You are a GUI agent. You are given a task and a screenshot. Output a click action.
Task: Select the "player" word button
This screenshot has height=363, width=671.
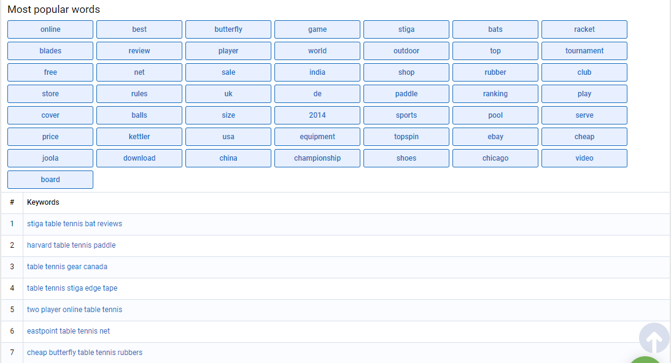(228, 51)
